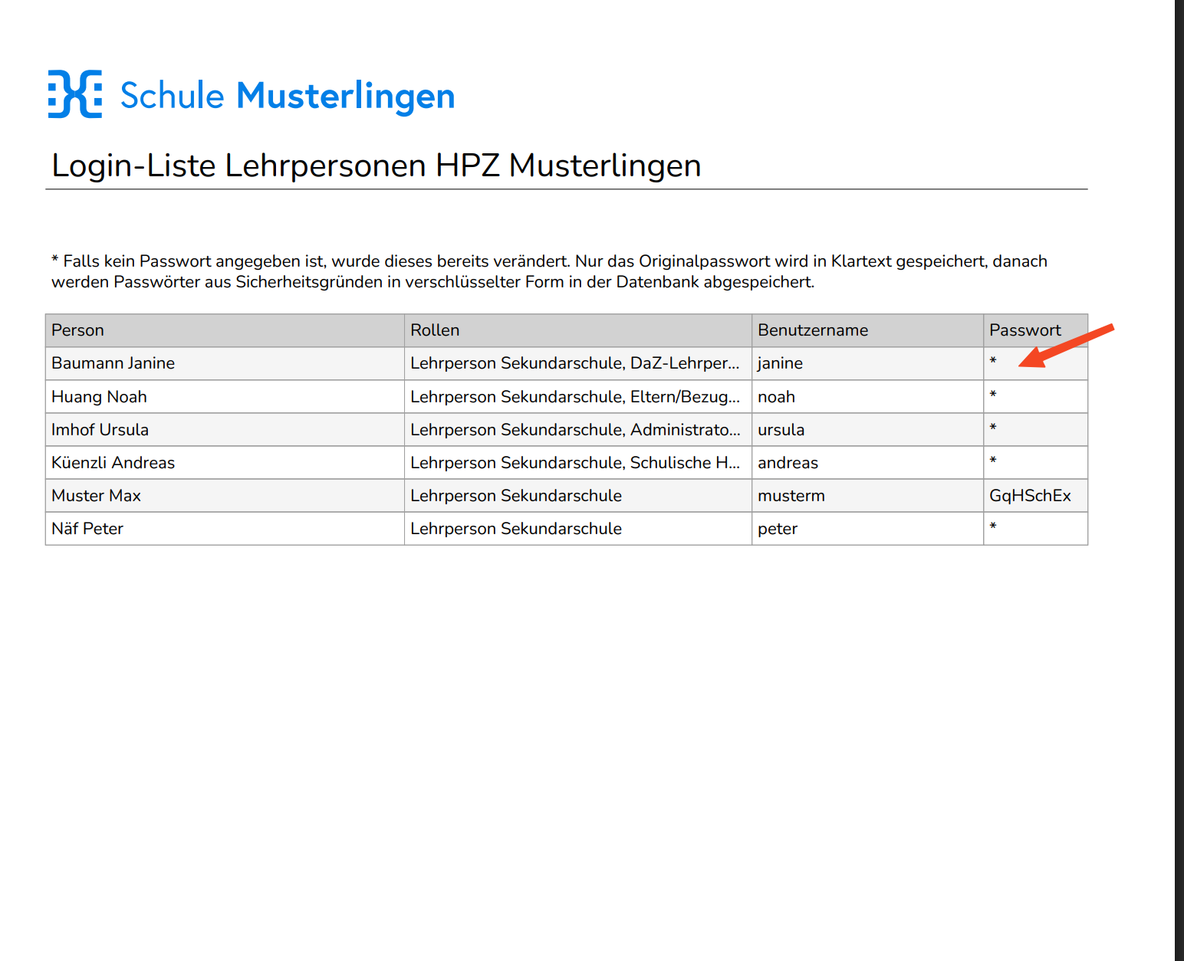Select the name 'Huang Noah'

tap(99, 397)
